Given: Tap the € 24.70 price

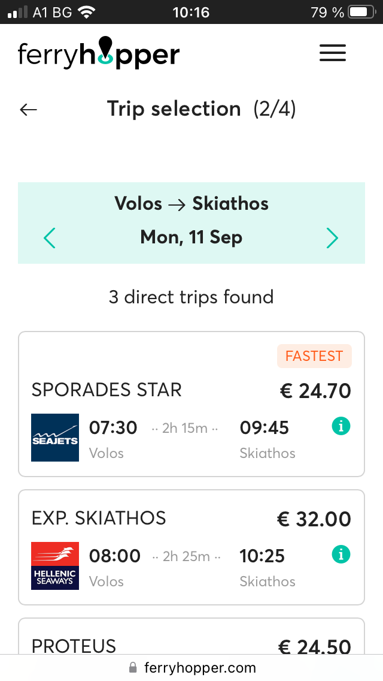Looking at the screenshot, I should pyautogui.click(x=315, y=391).
